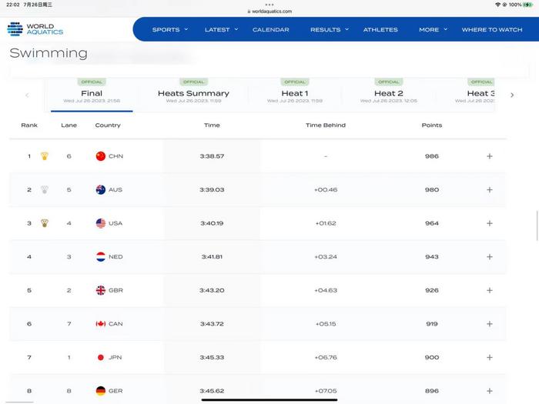Go to the Athletes page
The height and width of the screenshot is (404, 539).
click(380, 29)
